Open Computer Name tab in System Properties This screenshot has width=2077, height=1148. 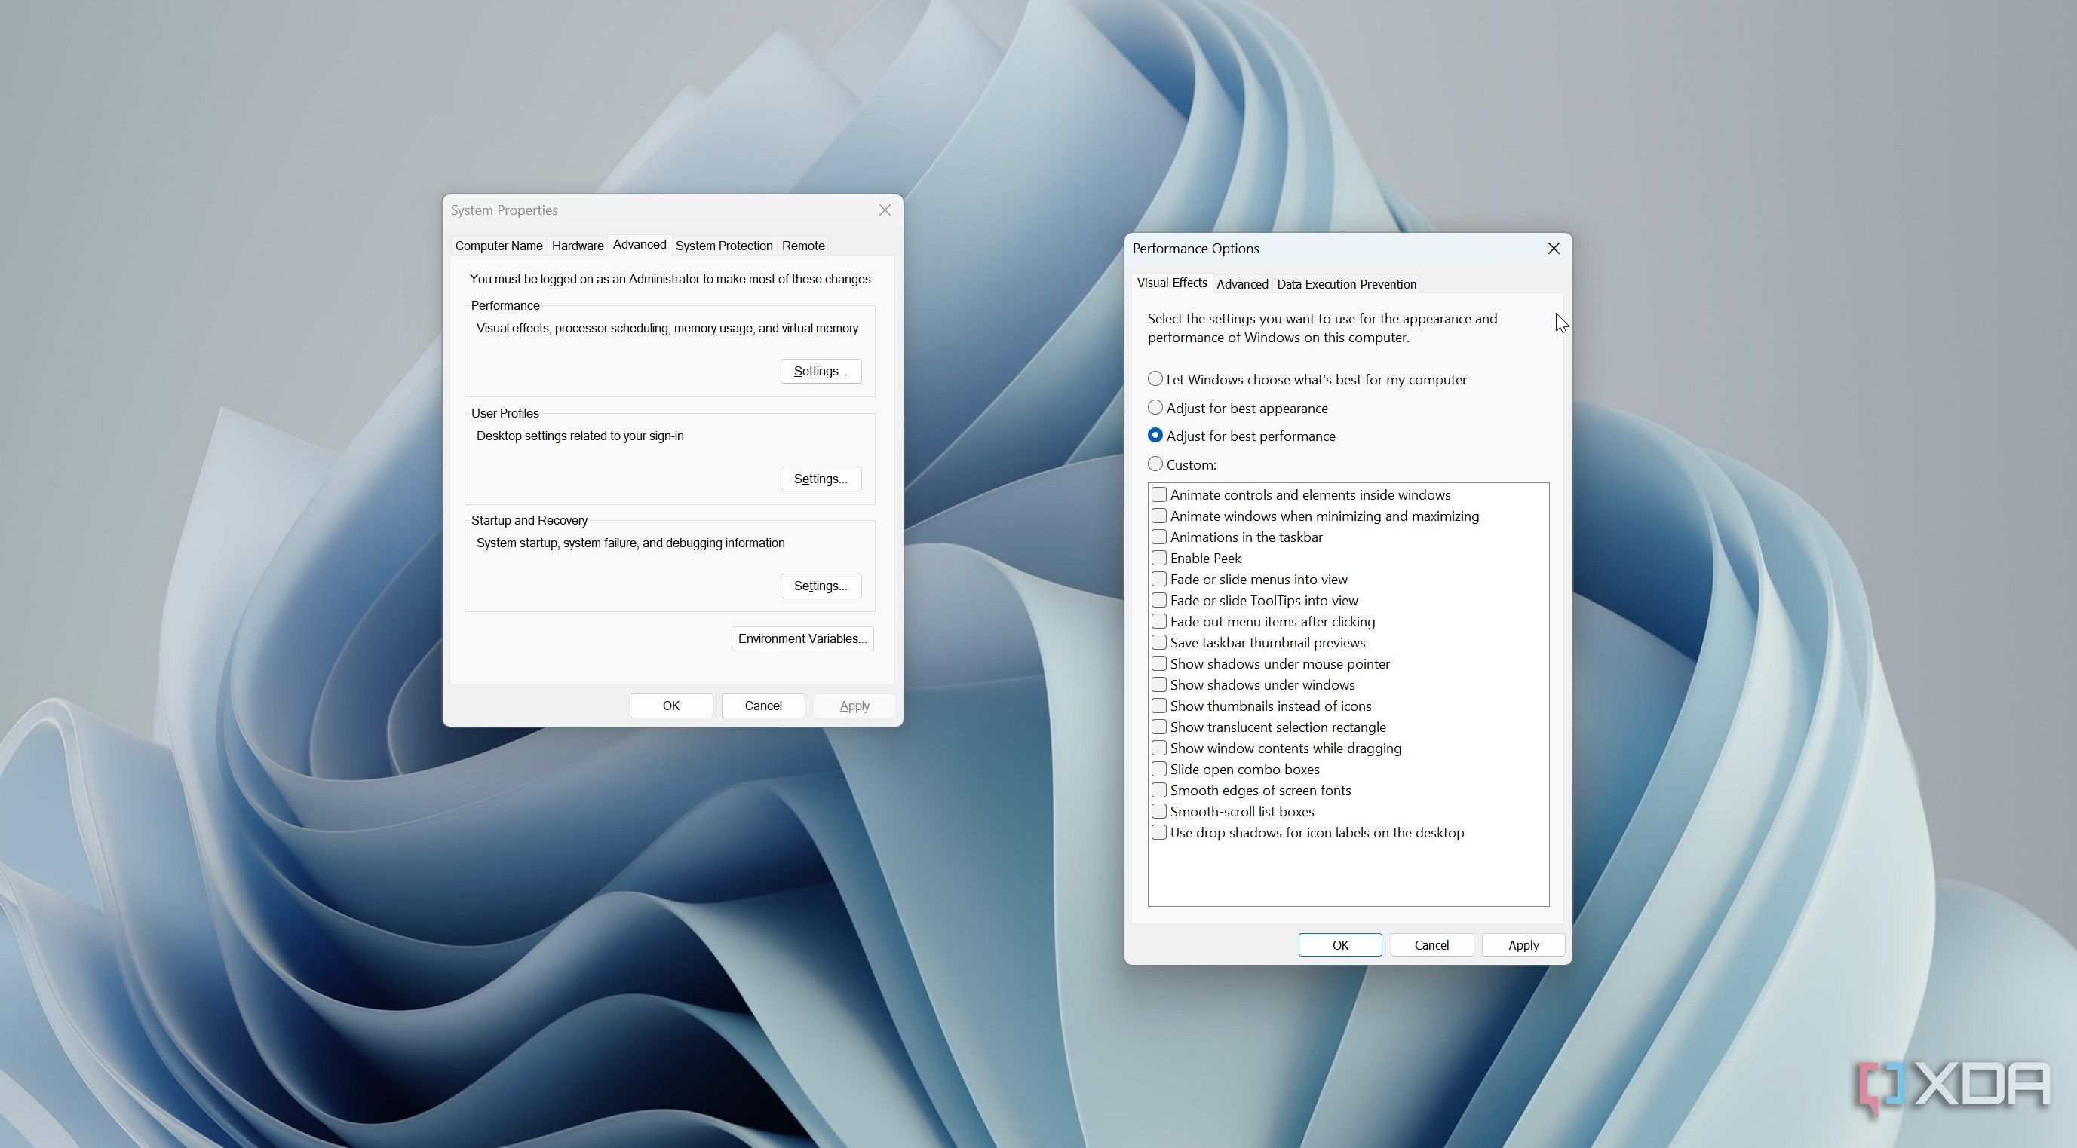click(499, 246)
